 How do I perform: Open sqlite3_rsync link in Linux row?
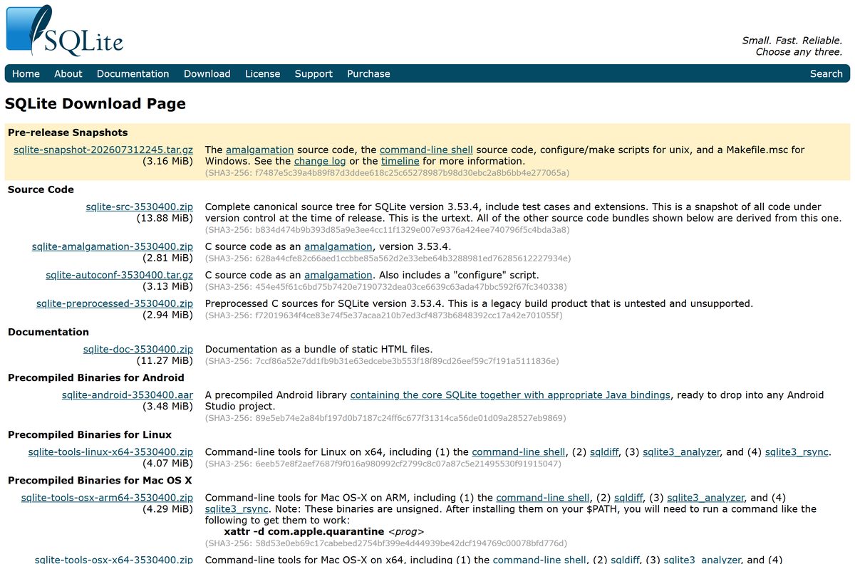point(797,451)
